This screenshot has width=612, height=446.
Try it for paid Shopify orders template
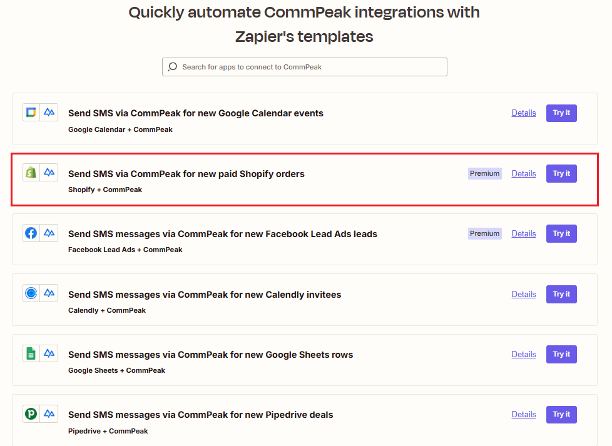pyautogui.click(x=561, y=174)
